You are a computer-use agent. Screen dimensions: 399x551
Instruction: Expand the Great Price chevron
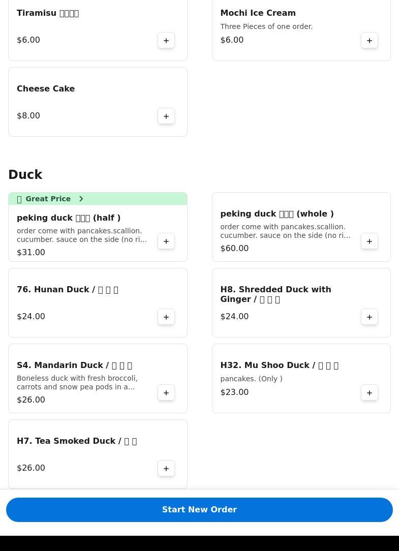pos(81,199)
